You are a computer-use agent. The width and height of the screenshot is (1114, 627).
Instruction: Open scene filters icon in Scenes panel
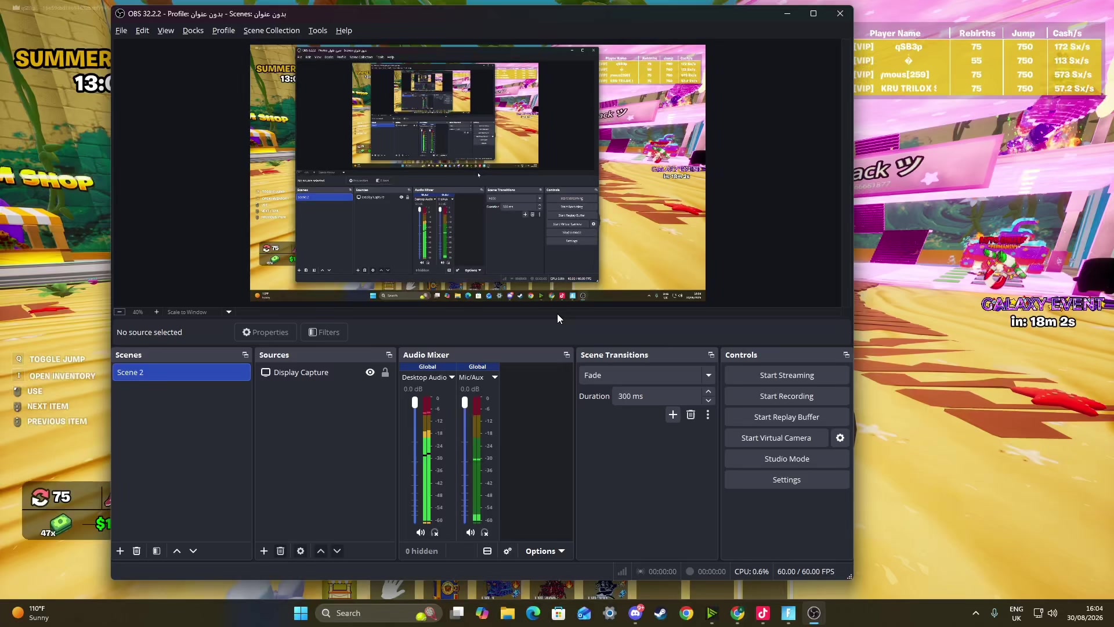(157, 551)
